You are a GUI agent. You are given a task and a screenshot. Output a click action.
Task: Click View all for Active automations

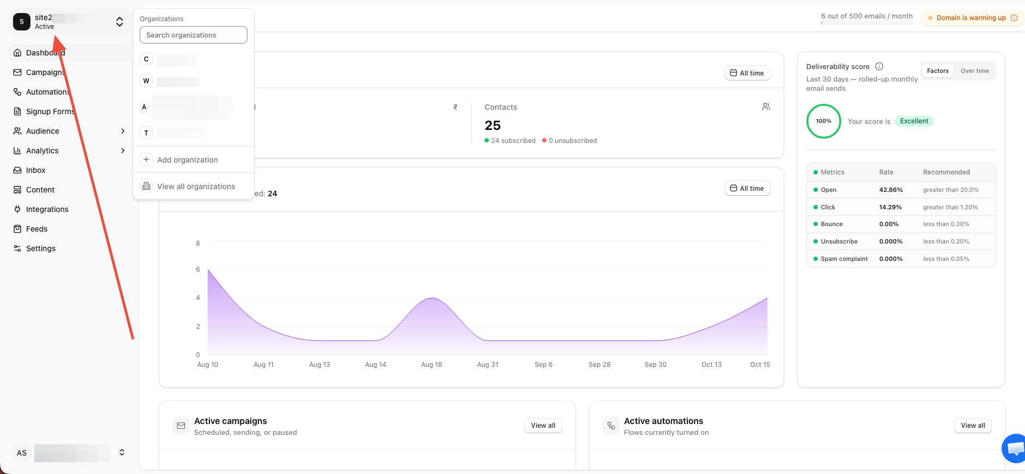[973, 426]
